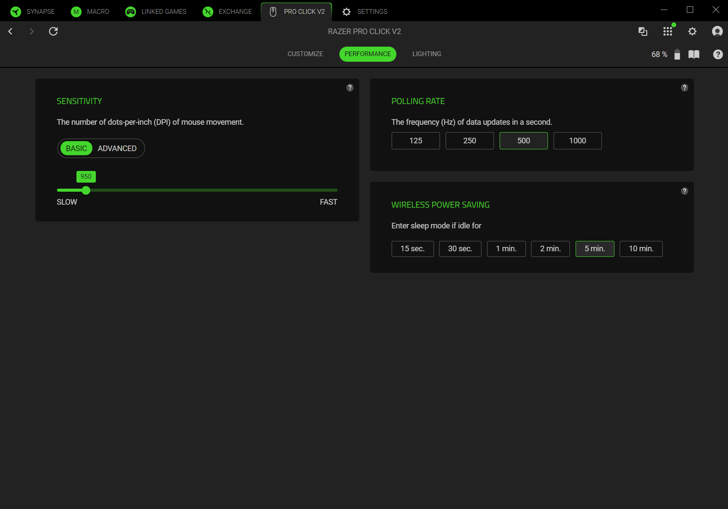The height and width of the screenshot is (509, 728).
Task: Click the DPI sensitivity slider handle
Action: [86, 190]
